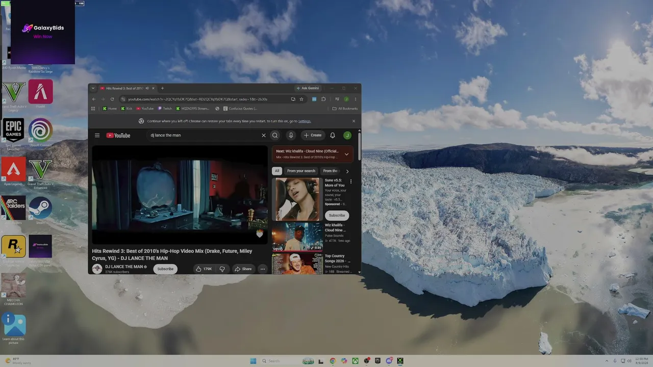The height and width of the screenshot is (367, 653).
Task: Start voice search with the microphone icon
Action: (291, 135)
